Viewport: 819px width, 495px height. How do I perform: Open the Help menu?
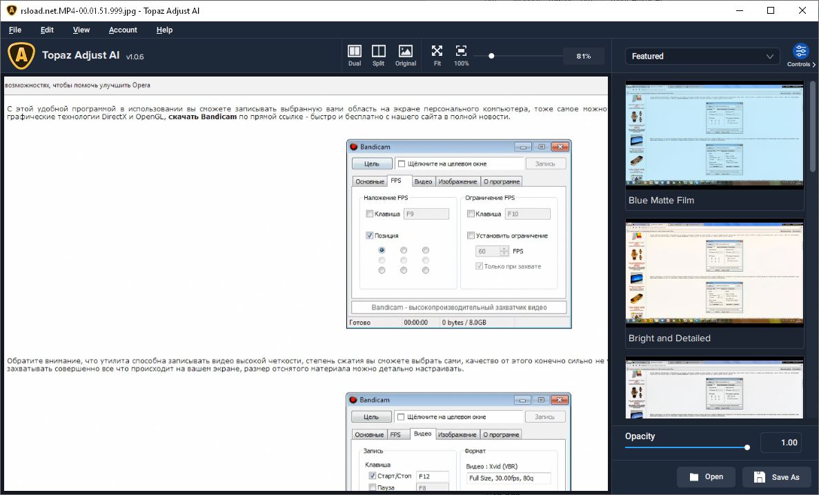tap(164, 30)
